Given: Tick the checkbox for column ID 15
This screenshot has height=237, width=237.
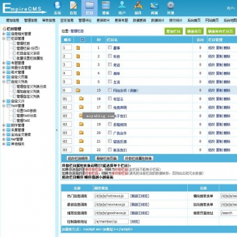Looking at the screenshot, I should pyautogui.click(x=110, y=90).
